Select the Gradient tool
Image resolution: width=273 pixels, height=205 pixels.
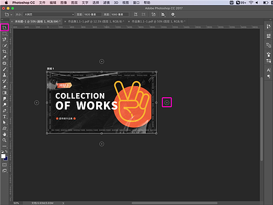pyautogui.click(x=5, y=93)
